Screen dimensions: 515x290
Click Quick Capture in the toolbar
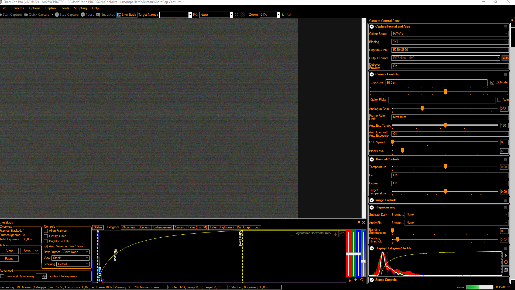[37, 15]
